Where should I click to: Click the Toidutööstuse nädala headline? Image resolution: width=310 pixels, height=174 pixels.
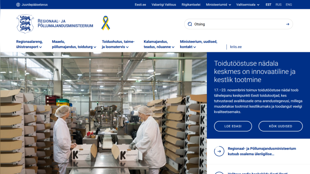pyautogui.click(x=255, y=72)
